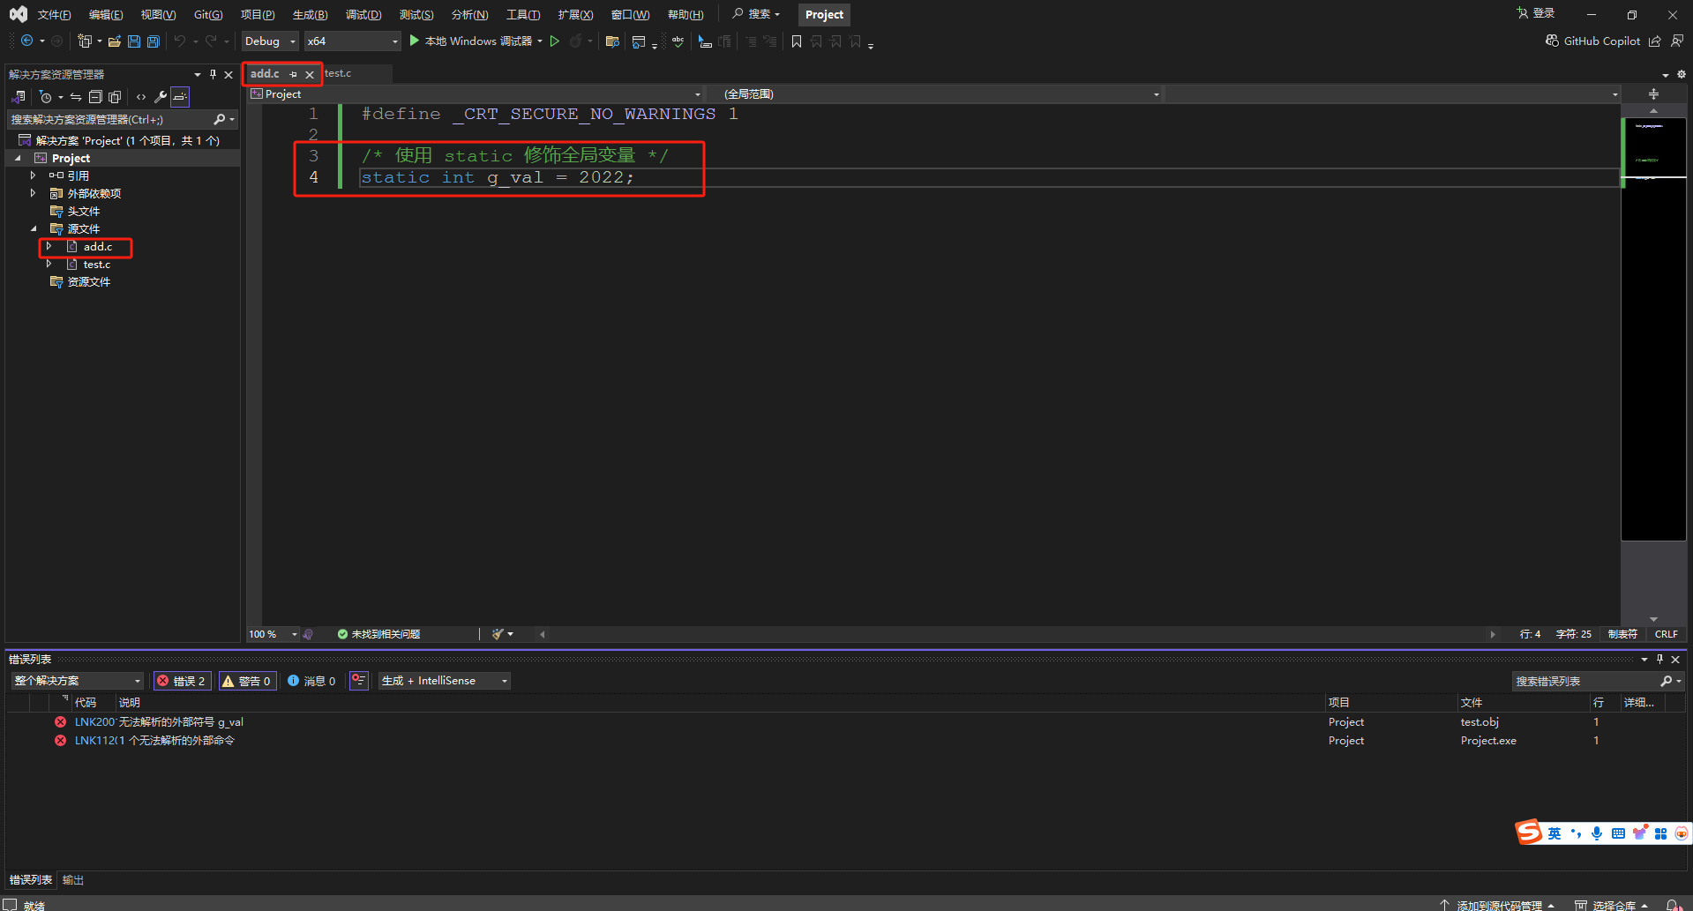Click the 说明 column header in error list

coord(130,703)
